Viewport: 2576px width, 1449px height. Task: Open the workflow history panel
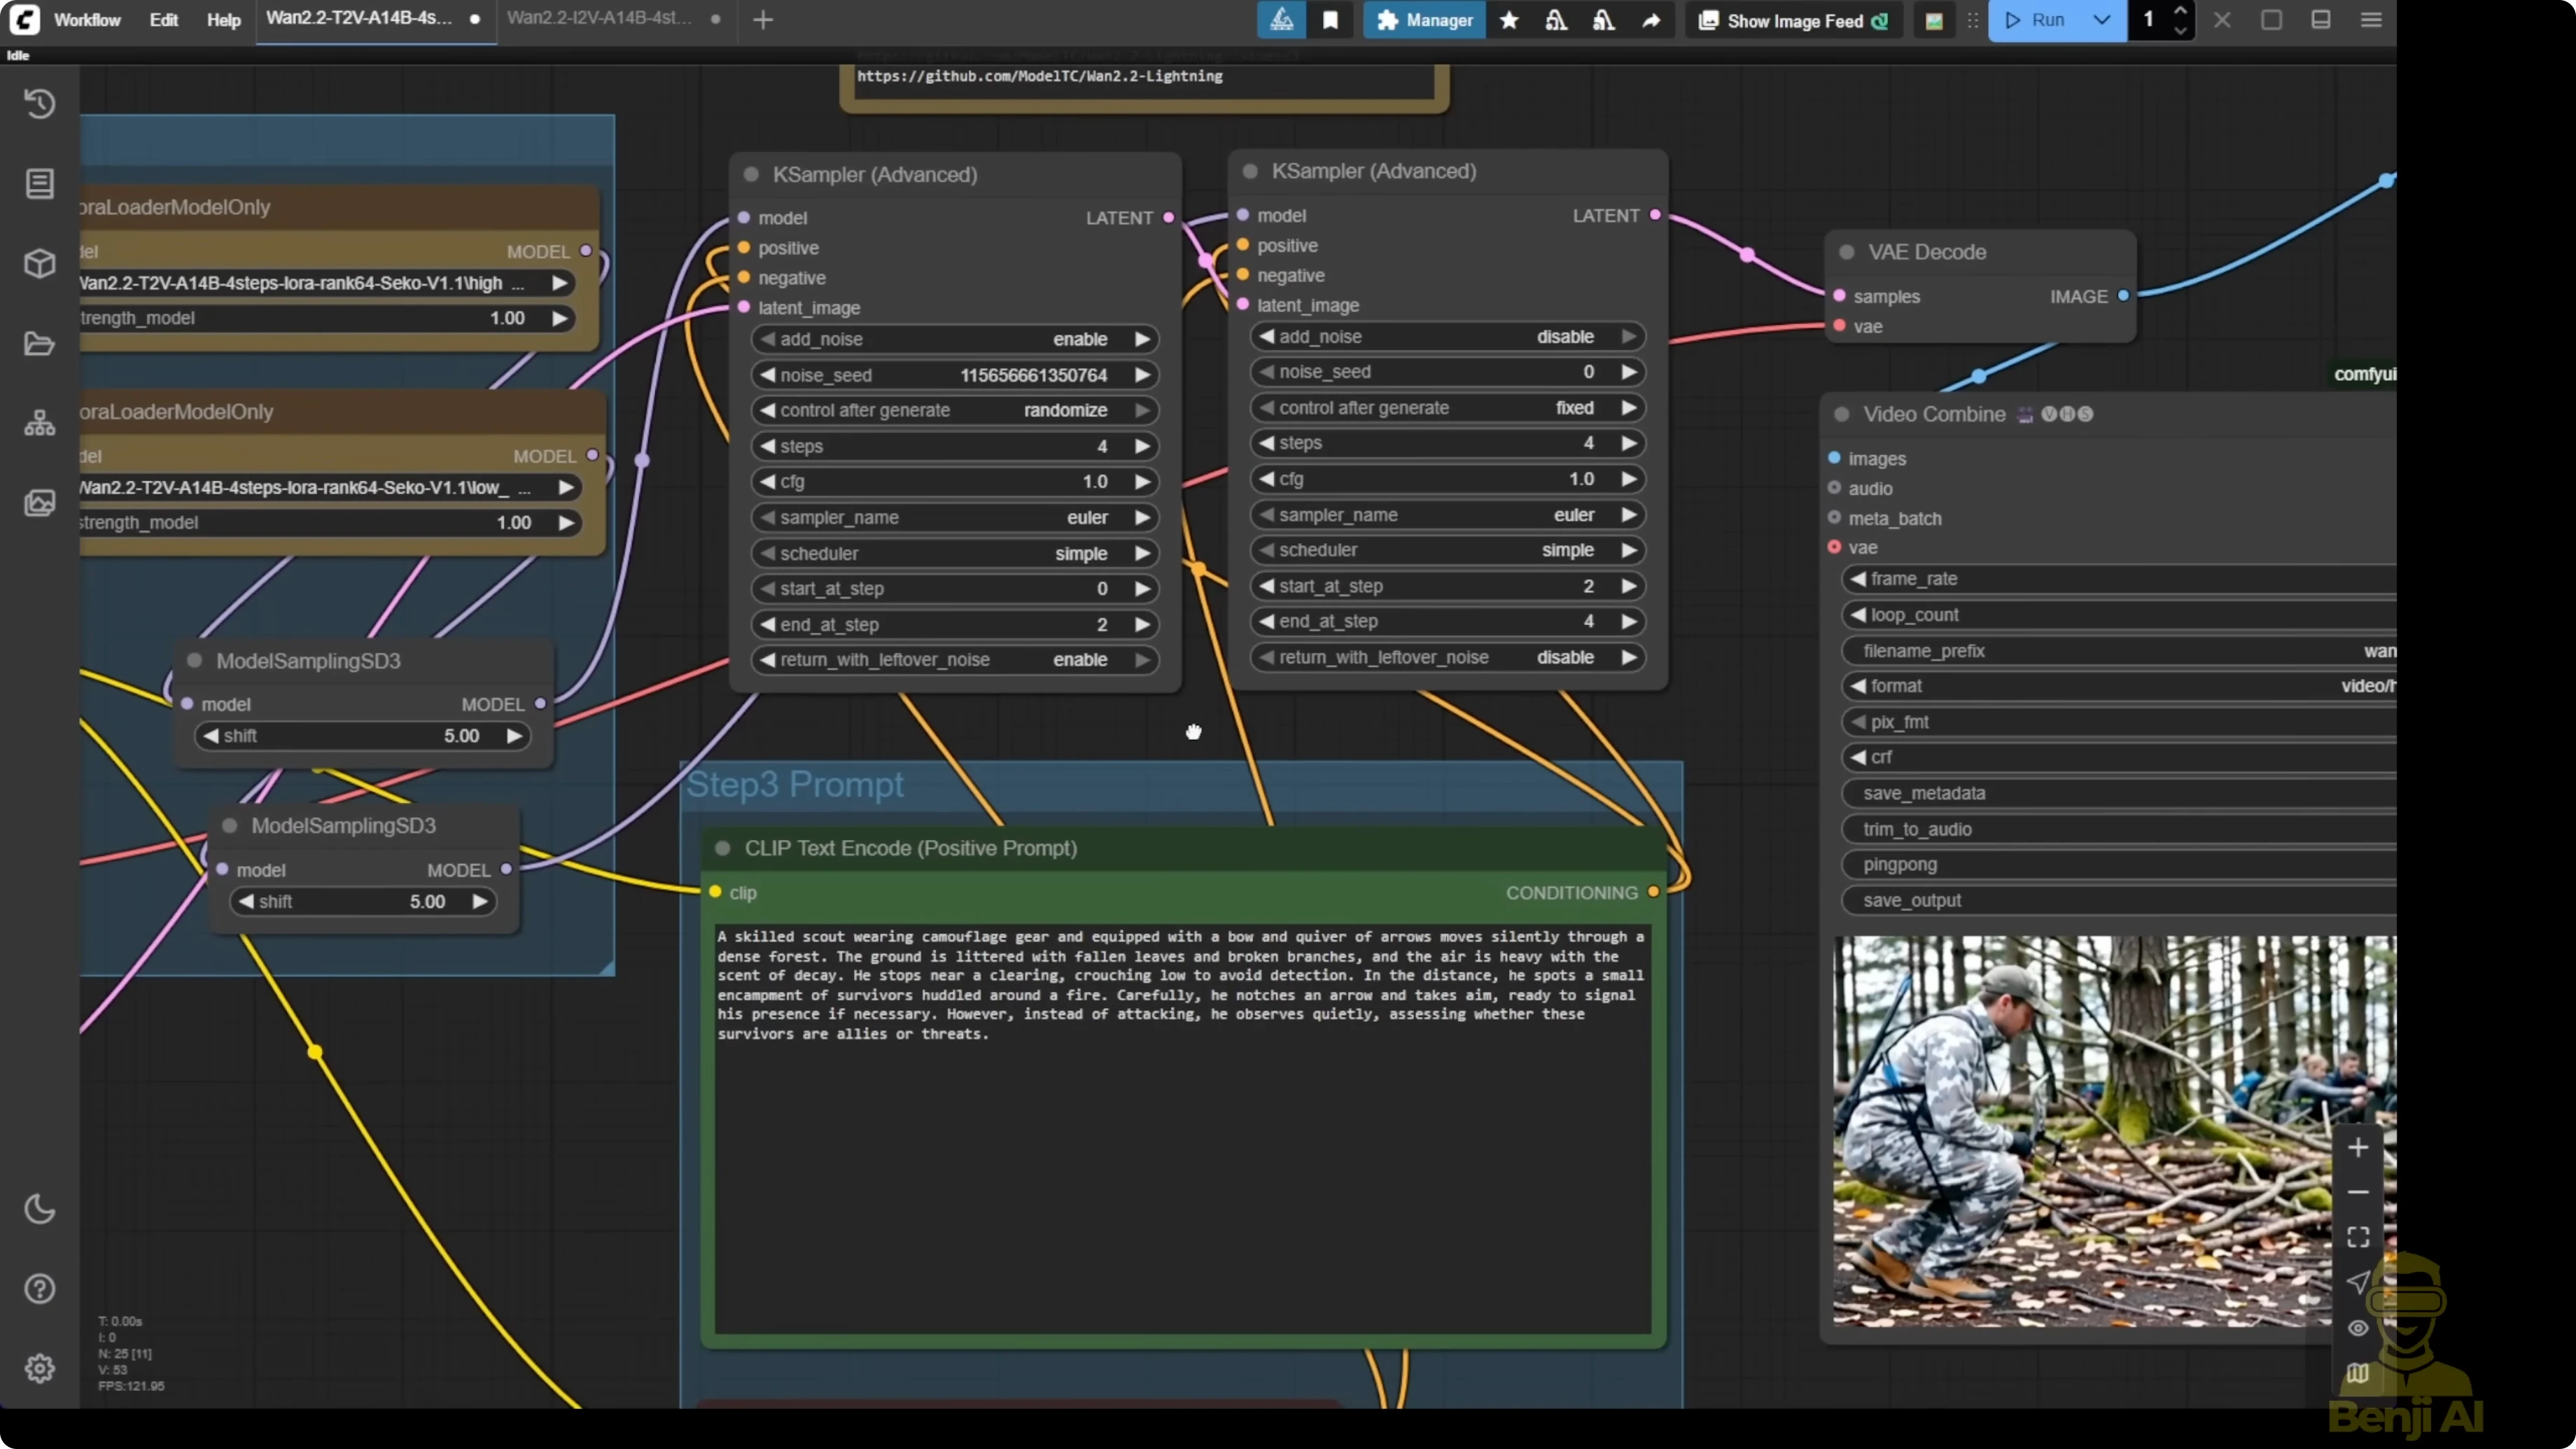(x=40, y=103)
